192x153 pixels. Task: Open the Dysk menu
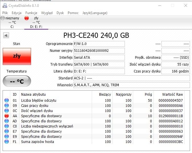(x=60, y=13)
